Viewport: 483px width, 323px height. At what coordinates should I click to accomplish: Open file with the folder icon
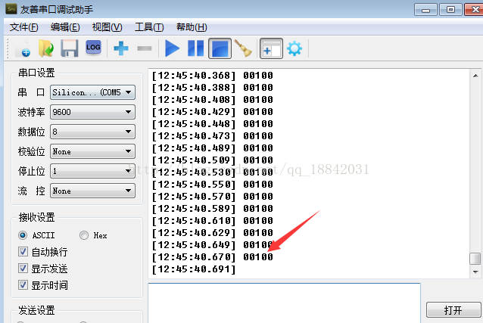point(46,48)
